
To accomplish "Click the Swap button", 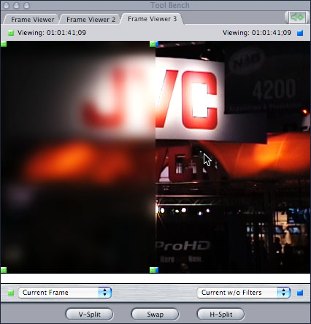I will [155, 315].
